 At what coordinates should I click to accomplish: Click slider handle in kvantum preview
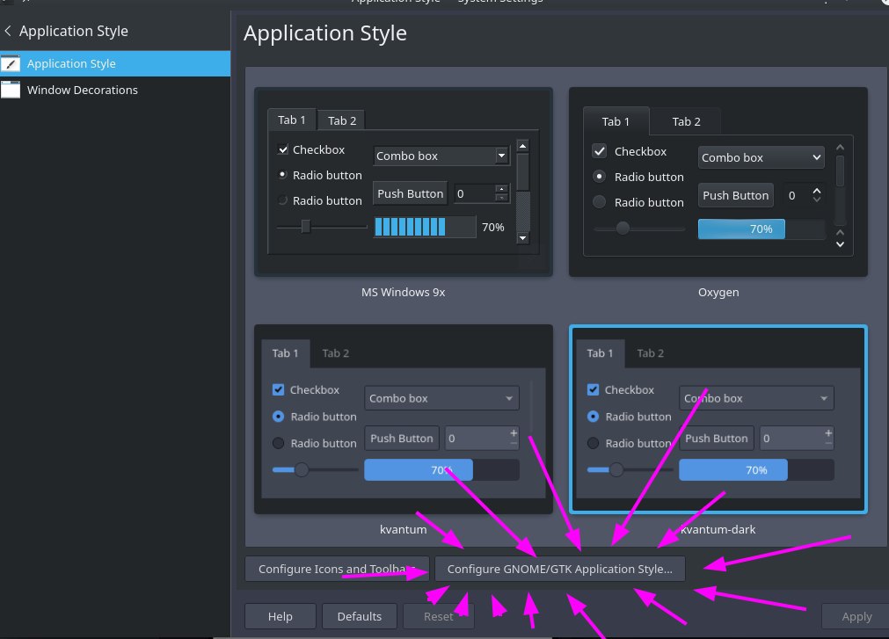[x=302, y=469]
